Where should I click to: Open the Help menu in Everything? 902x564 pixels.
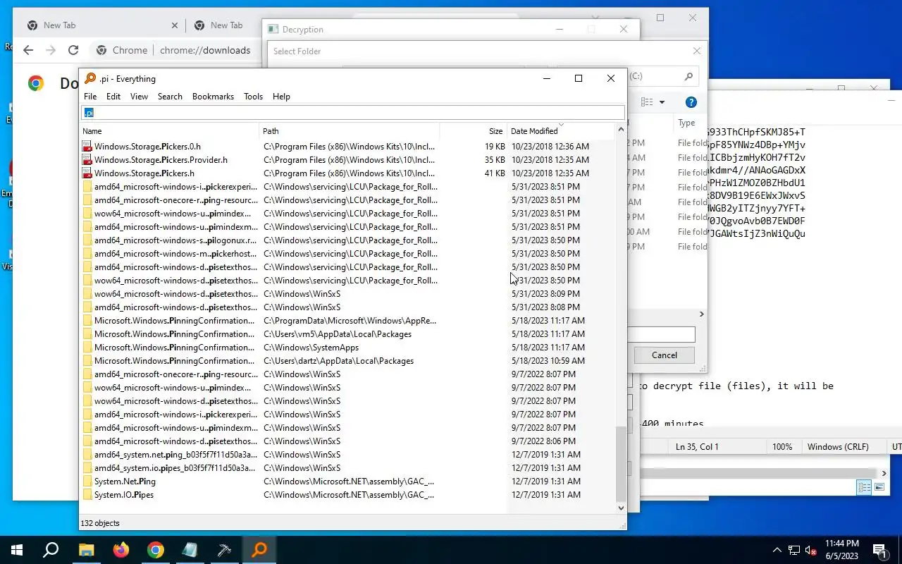(281, 97)
